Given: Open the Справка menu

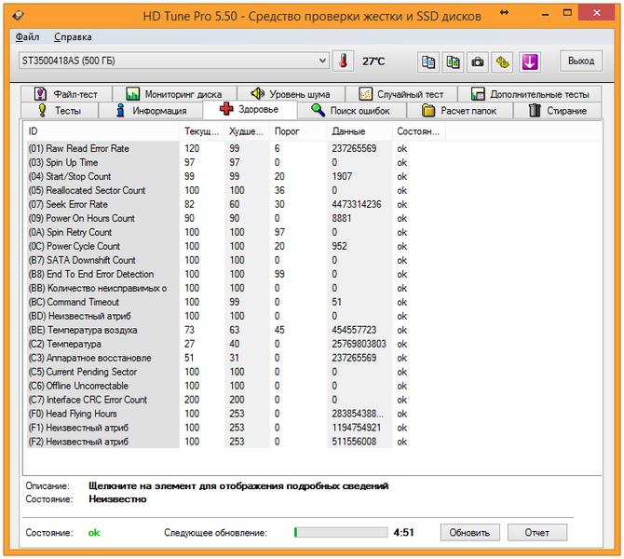Looking at the screenshot, I should (73, 37).
